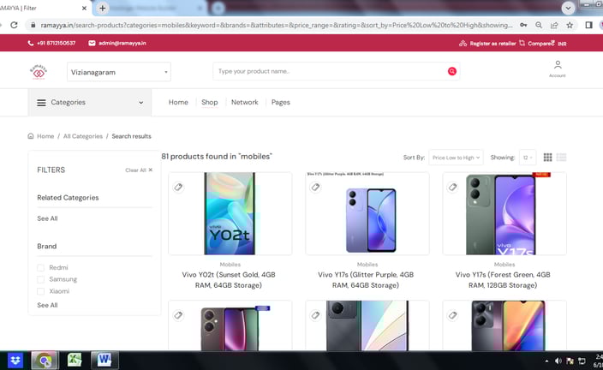Click the phone number icon in top bar
Image resolution: width=603 pixels, height=370 pixels.
click(31, 43)
